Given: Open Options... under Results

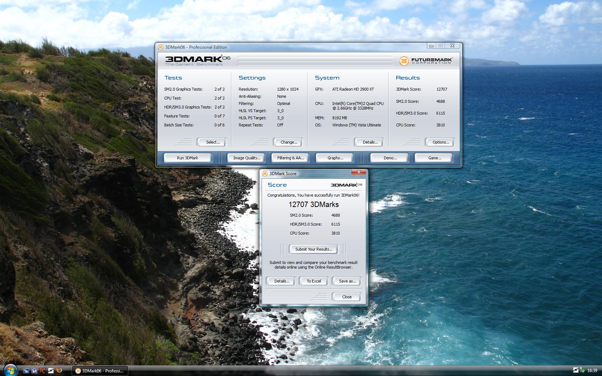Looking at the screenshot, I should (x=440, y=142).
